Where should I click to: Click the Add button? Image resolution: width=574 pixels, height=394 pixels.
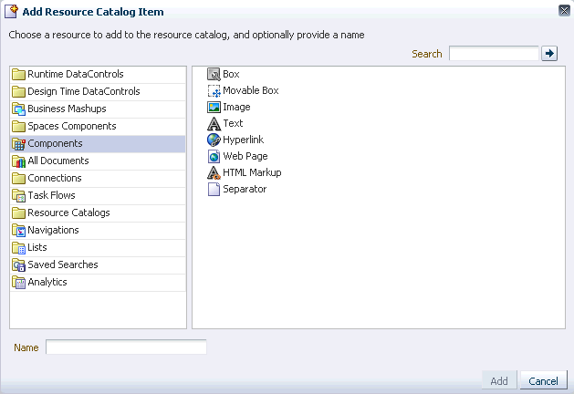[499, 381]
